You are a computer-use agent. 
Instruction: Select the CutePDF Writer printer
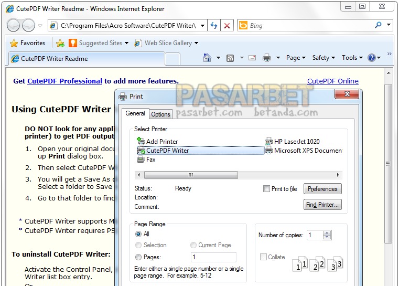click(200, 151)
